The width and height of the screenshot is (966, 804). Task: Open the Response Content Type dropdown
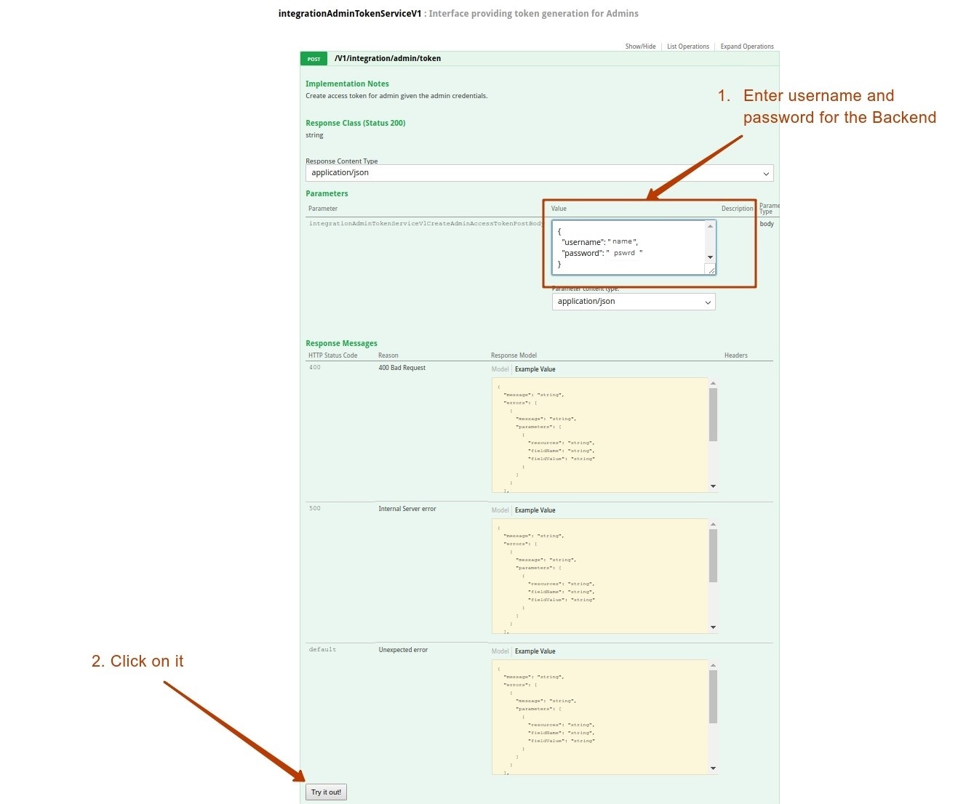point(539,173)
